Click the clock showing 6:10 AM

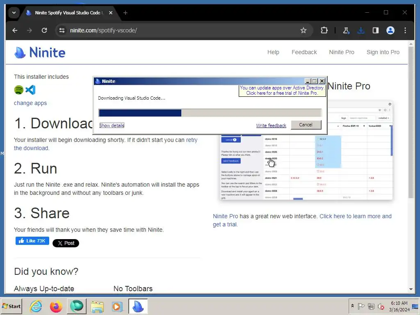[x=399, y=306]
